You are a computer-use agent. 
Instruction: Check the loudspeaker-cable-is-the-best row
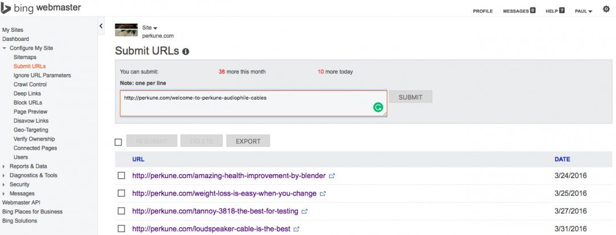121,229
